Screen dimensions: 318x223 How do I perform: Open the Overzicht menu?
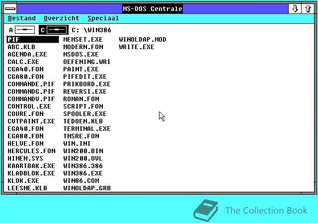62,18
